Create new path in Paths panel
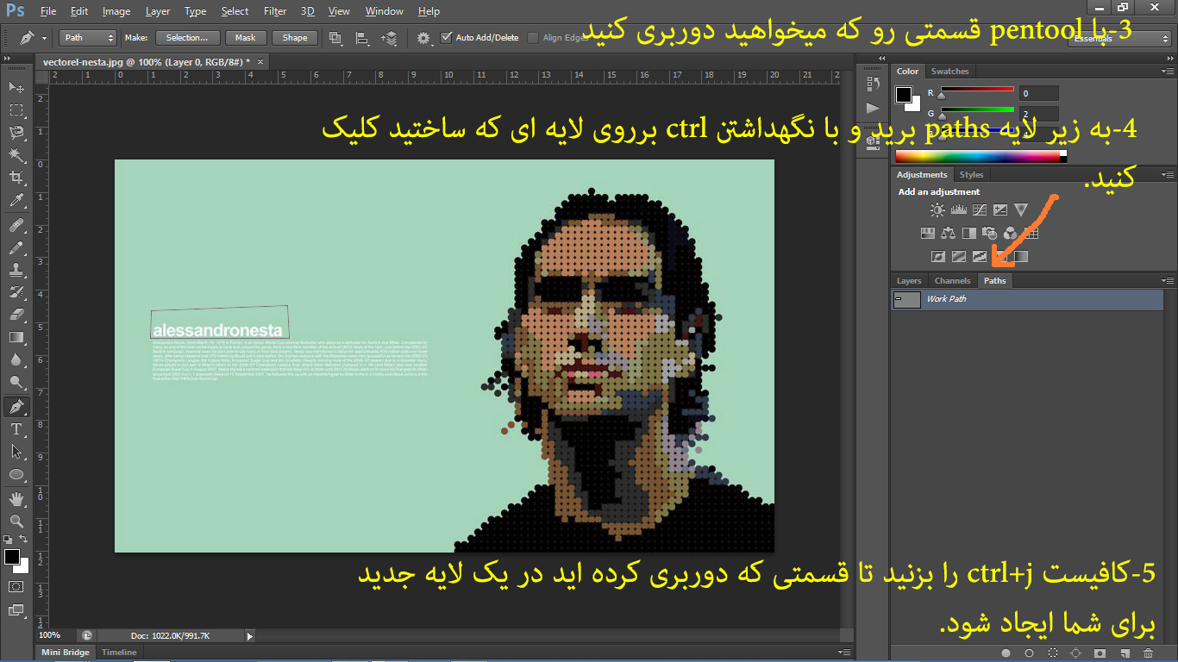 click(1125, 653)
